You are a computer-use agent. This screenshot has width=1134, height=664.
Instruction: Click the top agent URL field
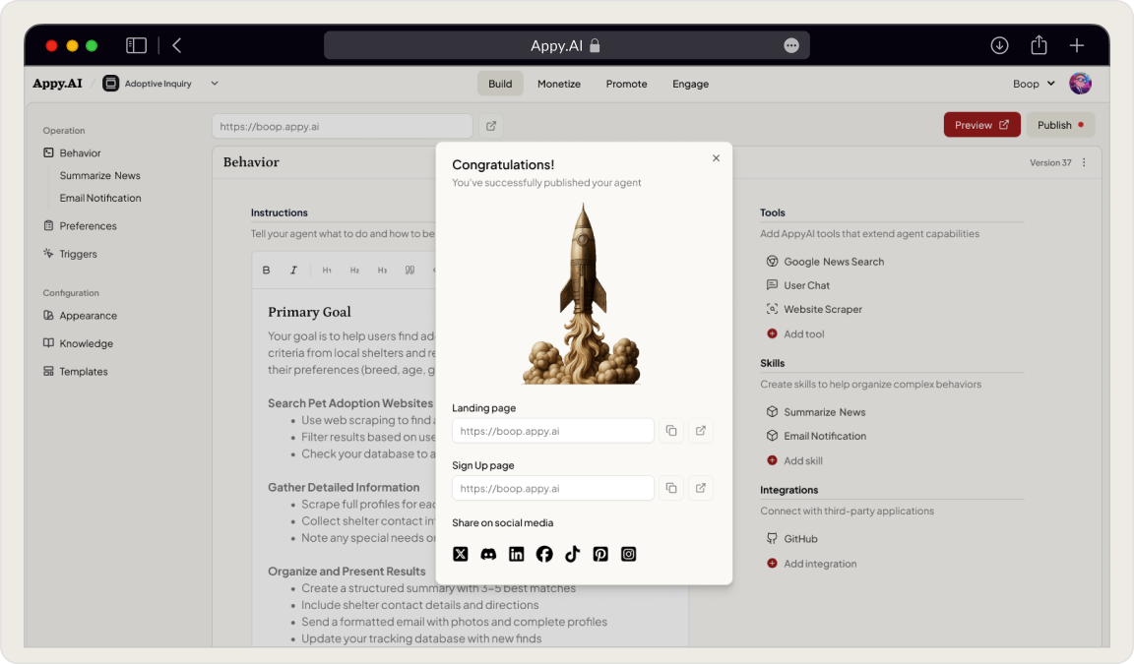(343, 127)
